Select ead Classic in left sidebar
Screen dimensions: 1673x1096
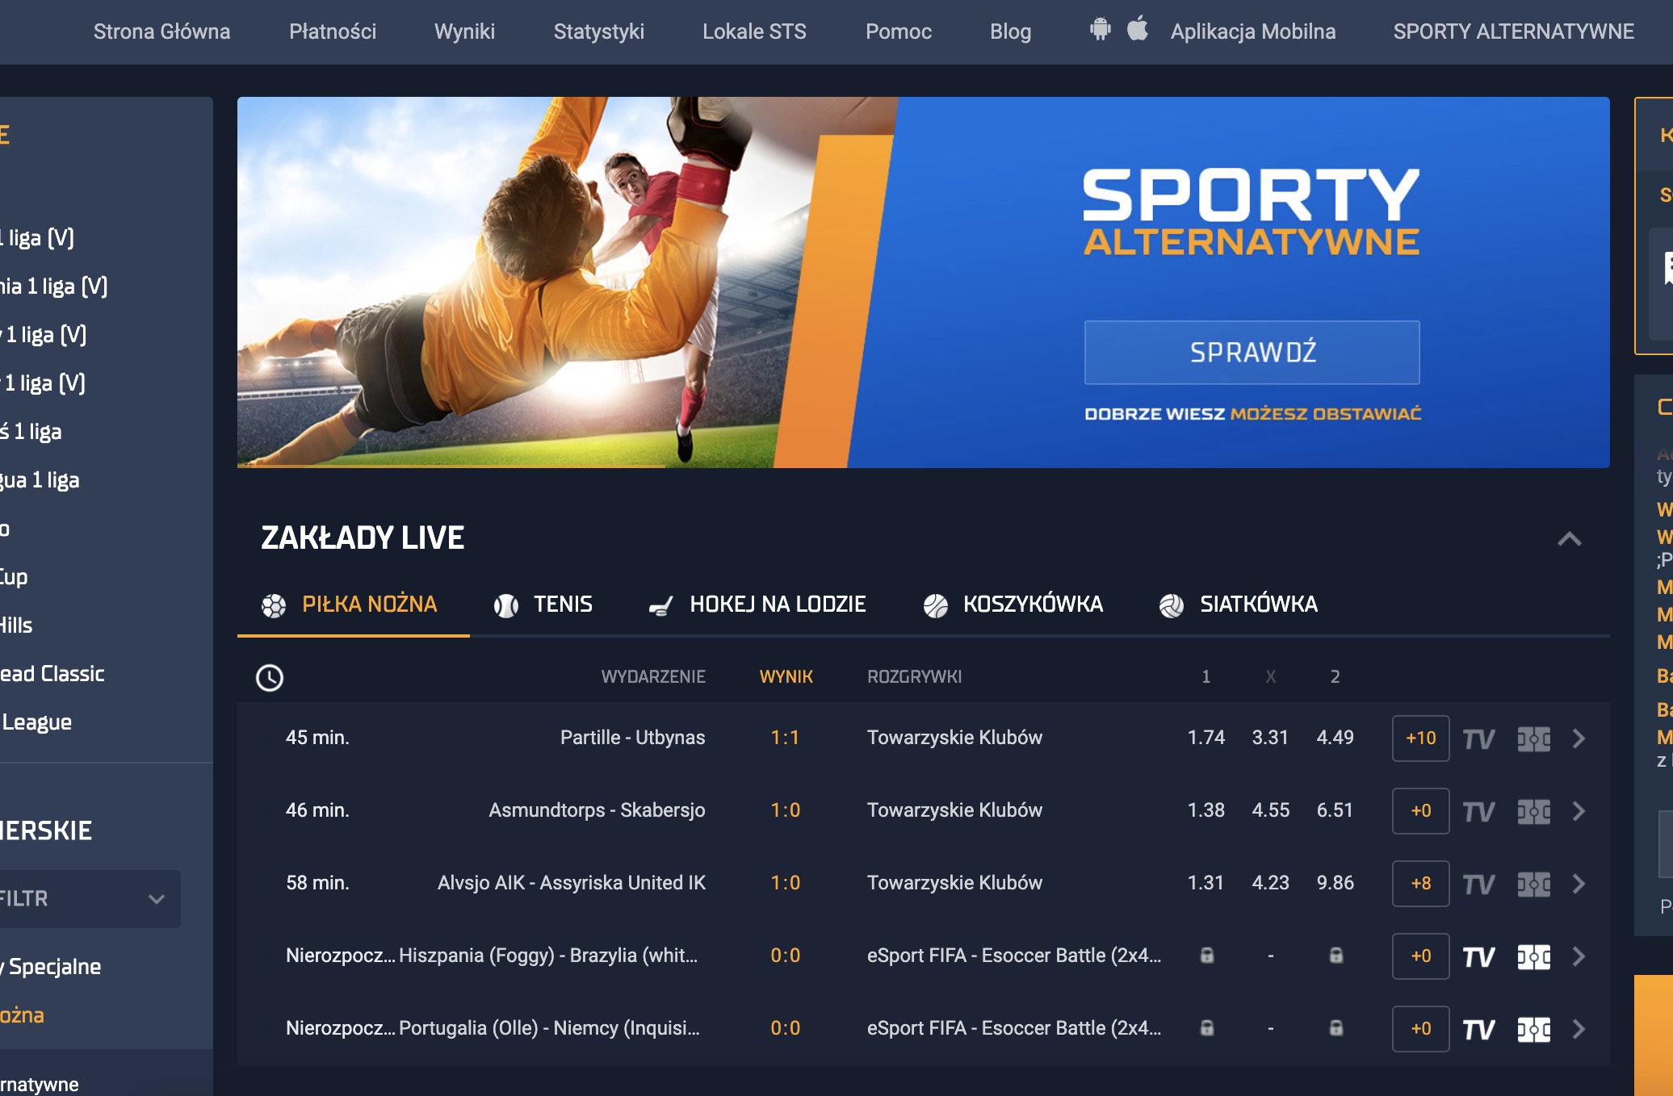52,674
